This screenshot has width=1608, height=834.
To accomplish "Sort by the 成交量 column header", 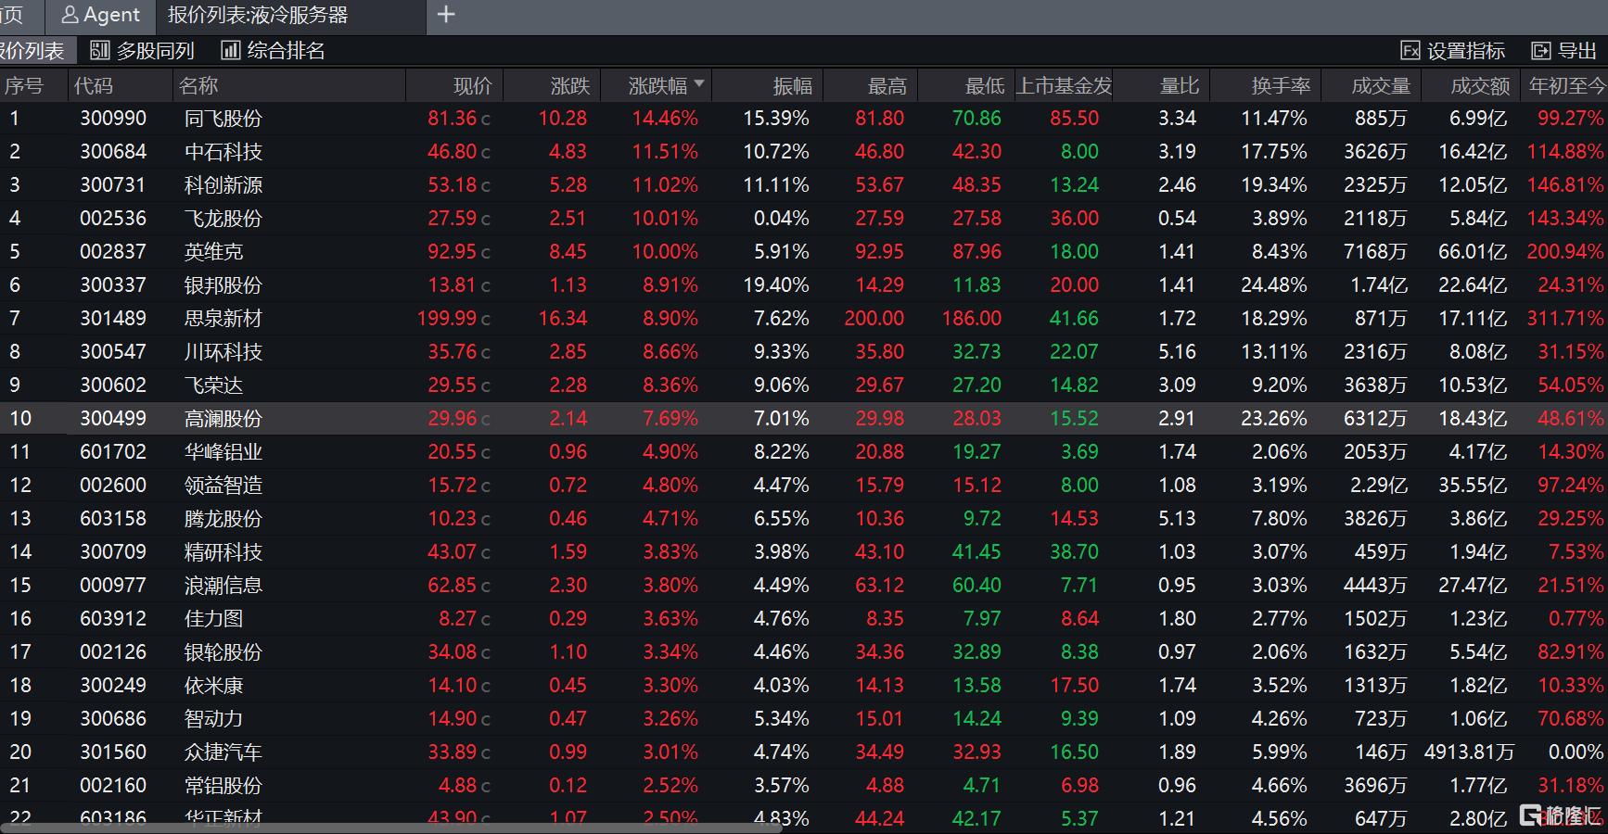I will point(1381,86).
